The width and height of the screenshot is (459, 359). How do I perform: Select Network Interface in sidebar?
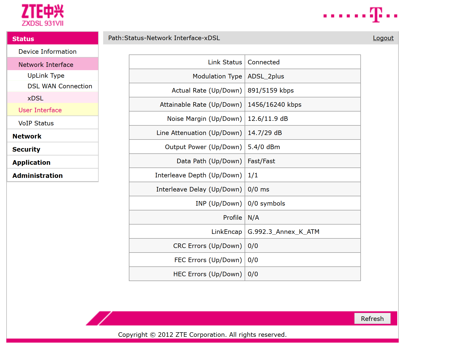click(x=46, y=65)
